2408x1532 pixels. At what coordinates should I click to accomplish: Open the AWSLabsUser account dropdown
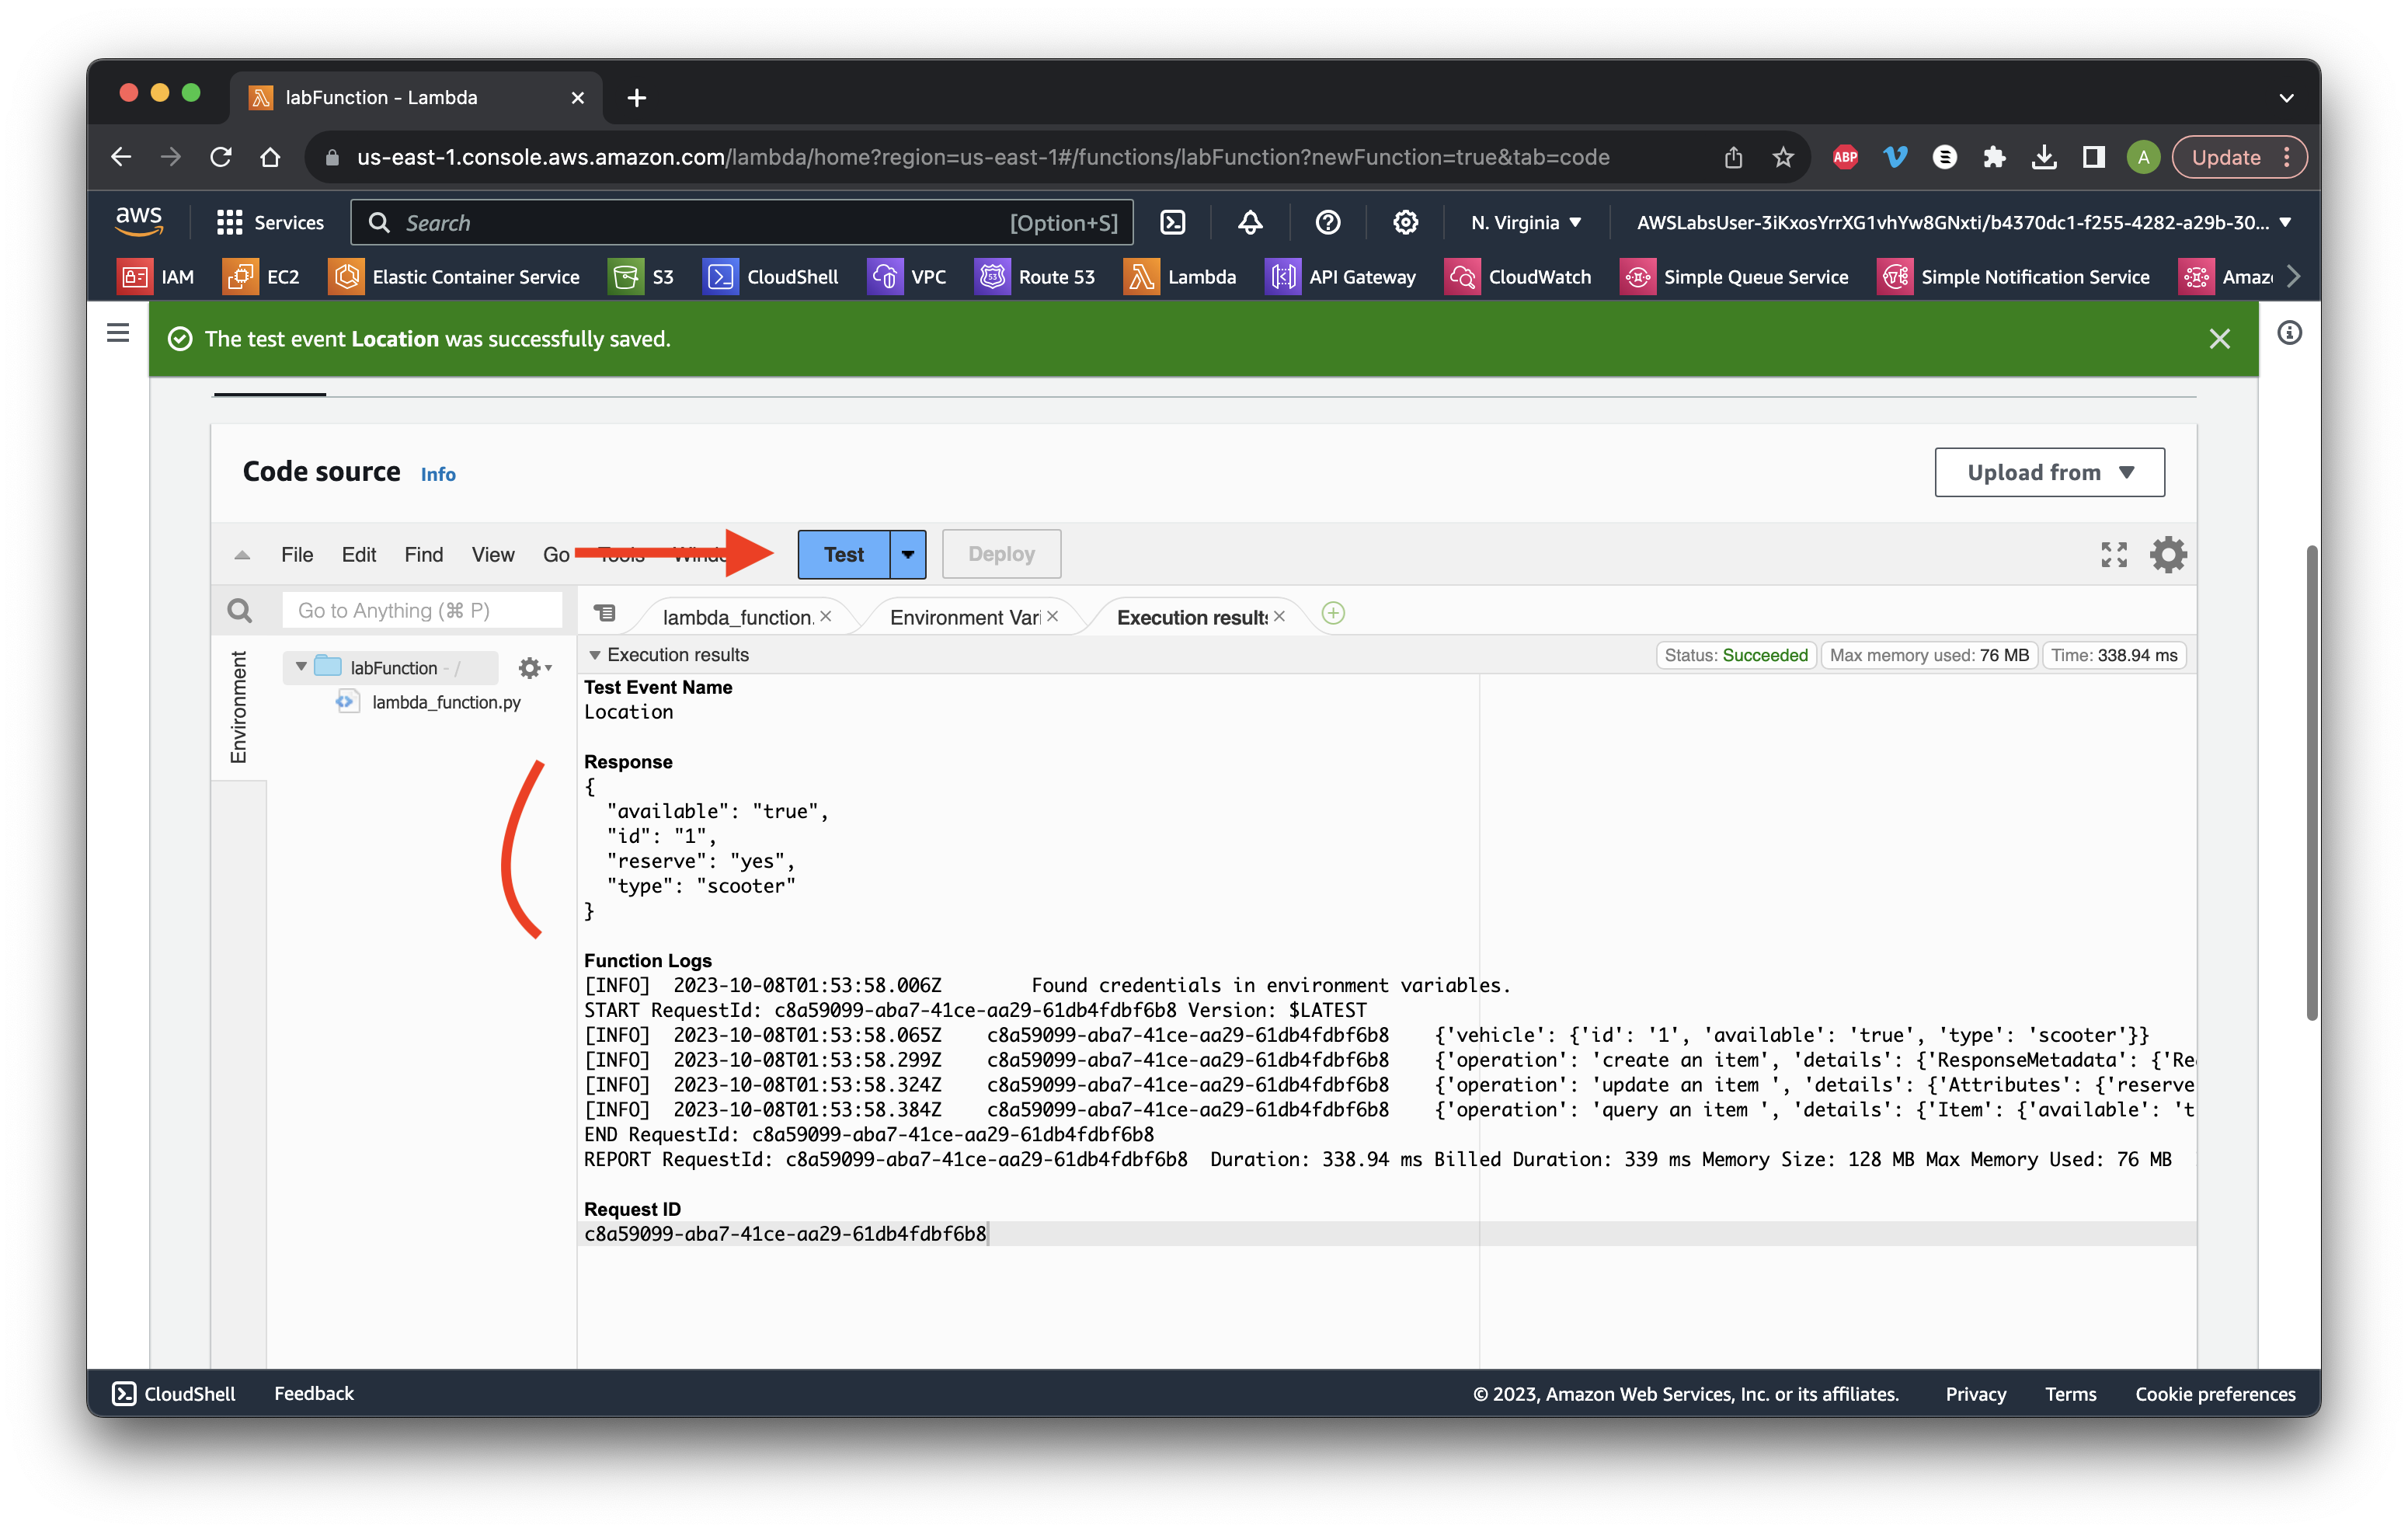point(1964,222)
